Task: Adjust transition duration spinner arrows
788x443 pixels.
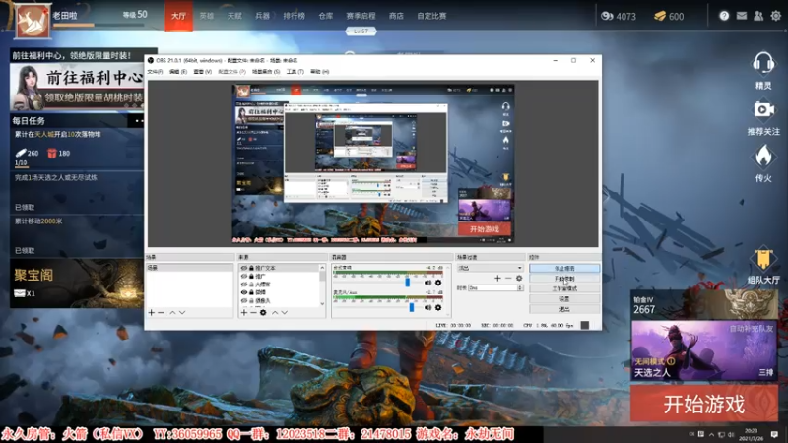Action: coord(520,288)
